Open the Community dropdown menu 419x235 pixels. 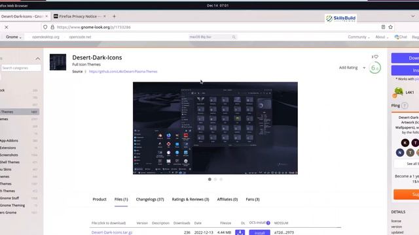tap(359, 37)
